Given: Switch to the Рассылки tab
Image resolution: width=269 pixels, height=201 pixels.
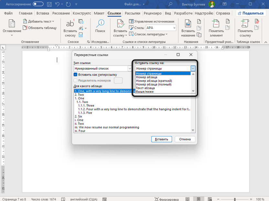Looking at the screenshot, I should [133, 13].
